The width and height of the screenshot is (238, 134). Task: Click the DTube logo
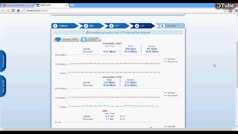[x=225, y=6]
